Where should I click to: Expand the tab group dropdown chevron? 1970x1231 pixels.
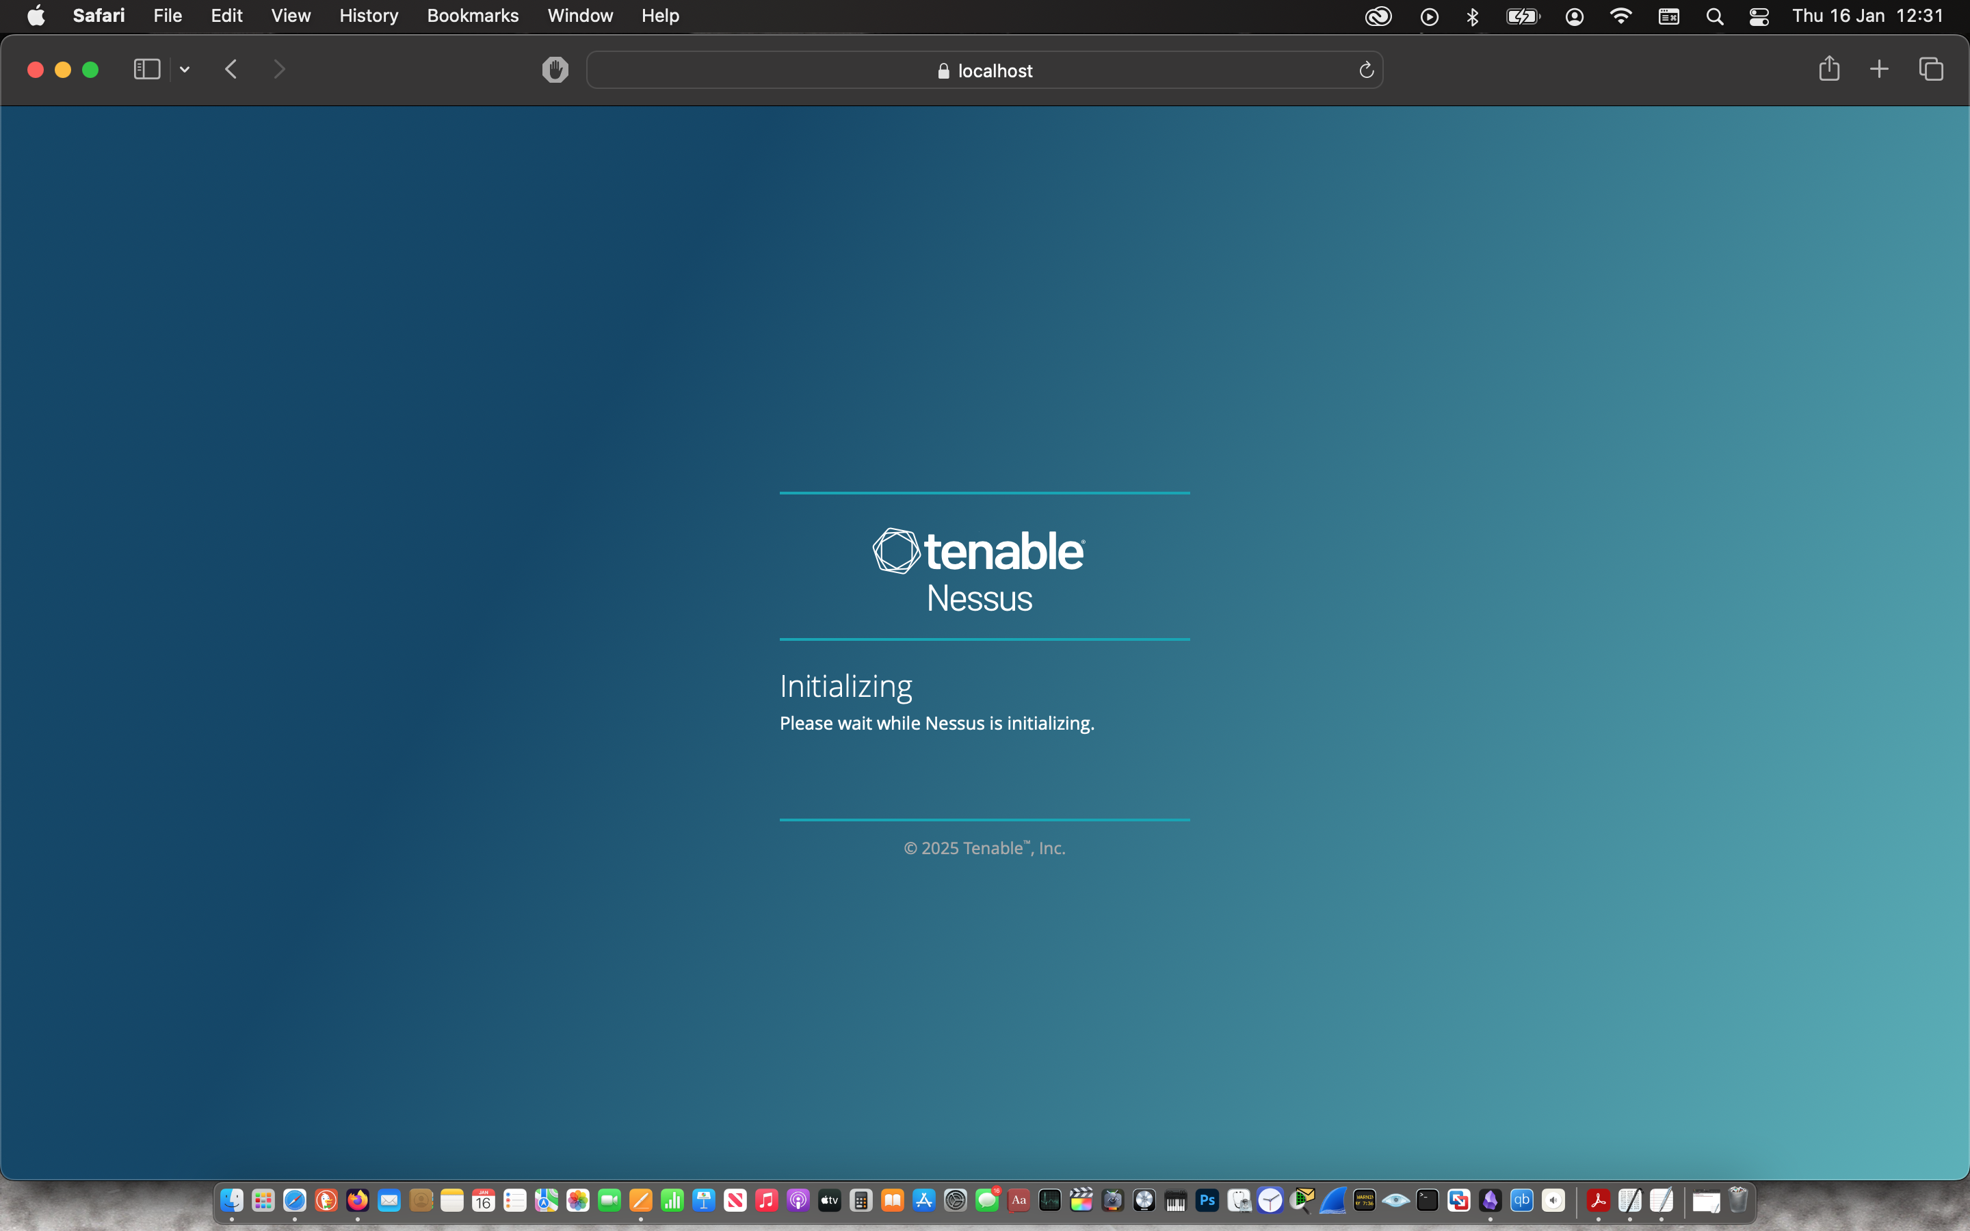pyautogui.click(x=185, y=70)
